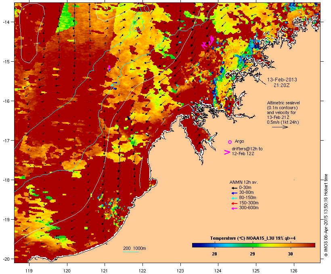Click latitude axis label -17
The image size is (331, 274).
[6, 140]
